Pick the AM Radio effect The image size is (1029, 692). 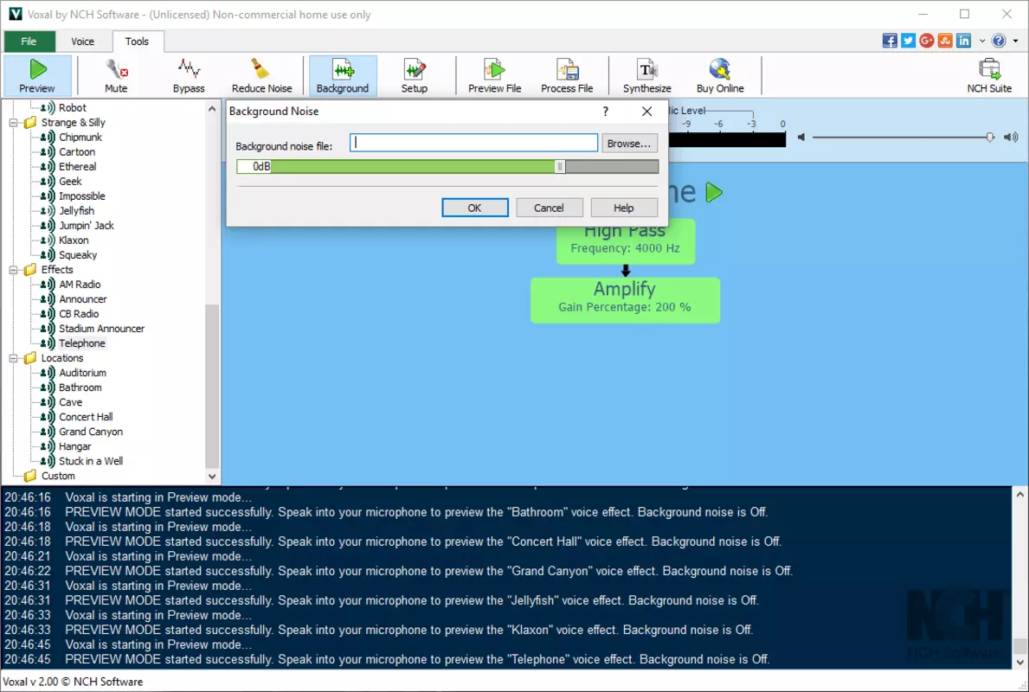(80, 284)
